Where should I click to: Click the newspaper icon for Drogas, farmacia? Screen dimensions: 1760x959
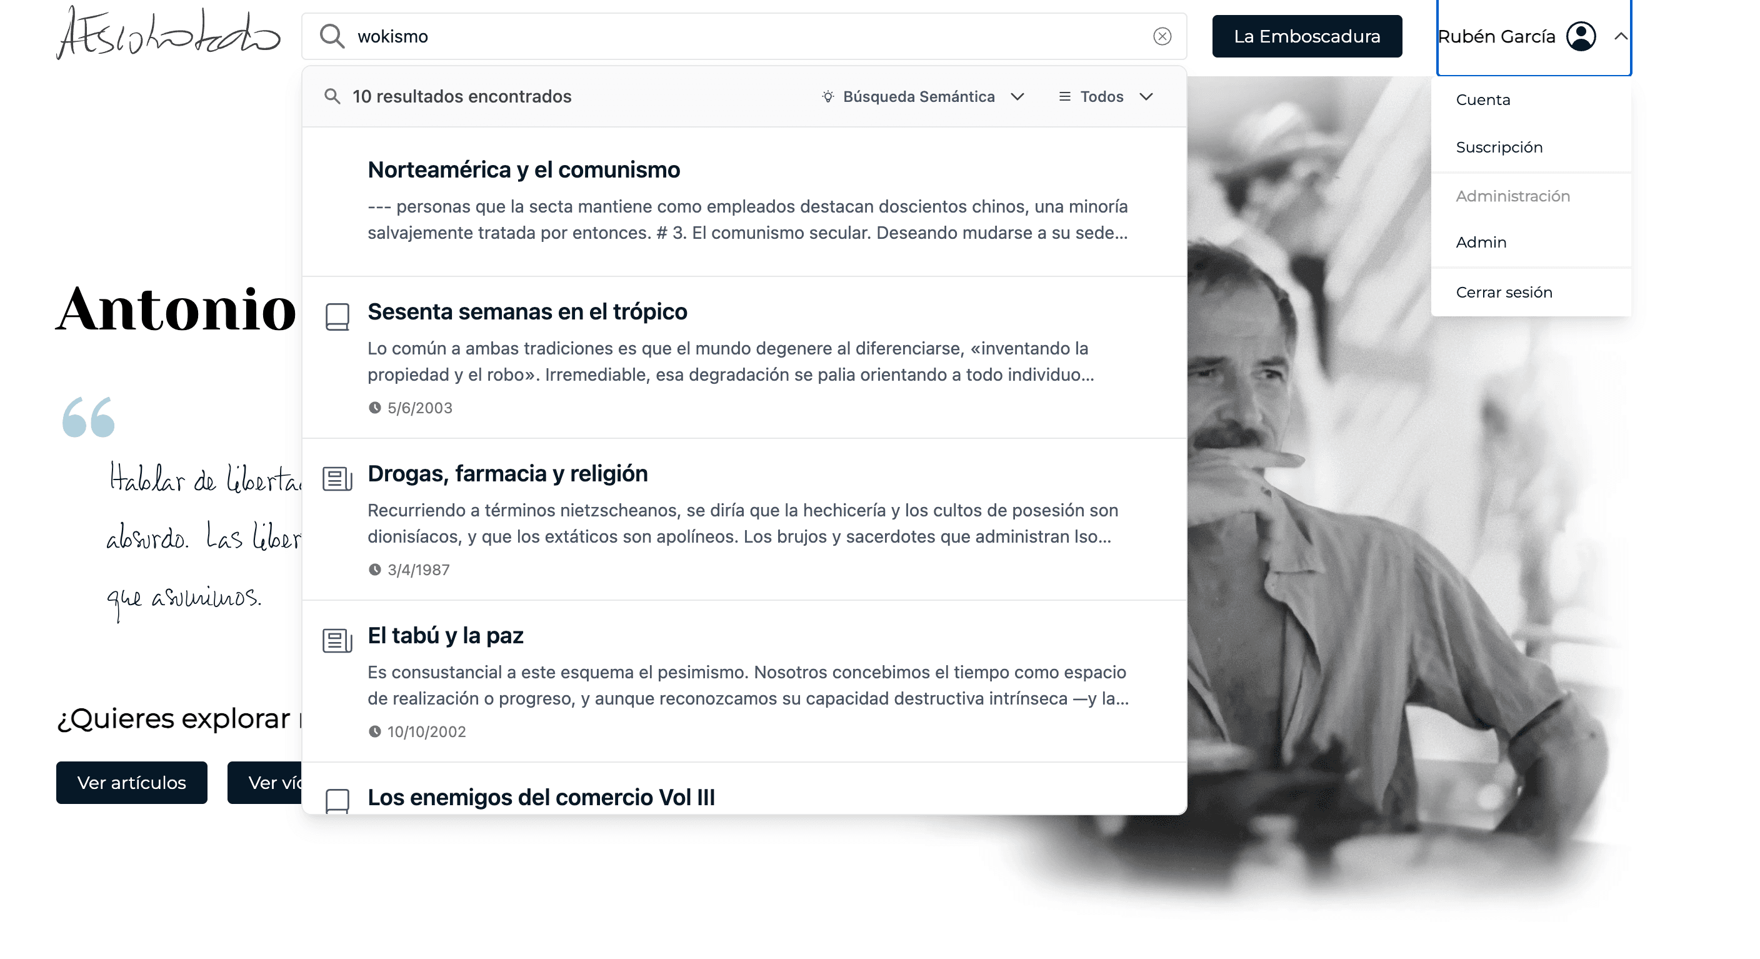point(337,478)
